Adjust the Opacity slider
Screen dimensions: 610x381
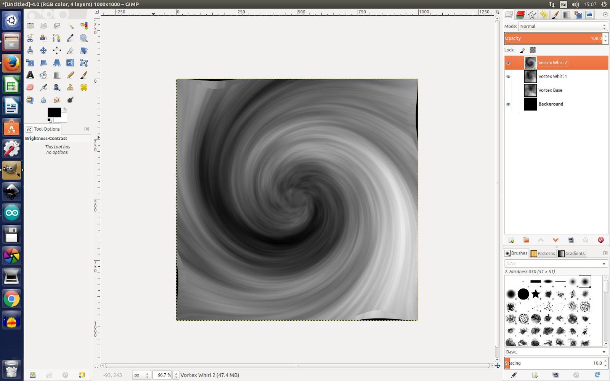click(x=553, y=38)
